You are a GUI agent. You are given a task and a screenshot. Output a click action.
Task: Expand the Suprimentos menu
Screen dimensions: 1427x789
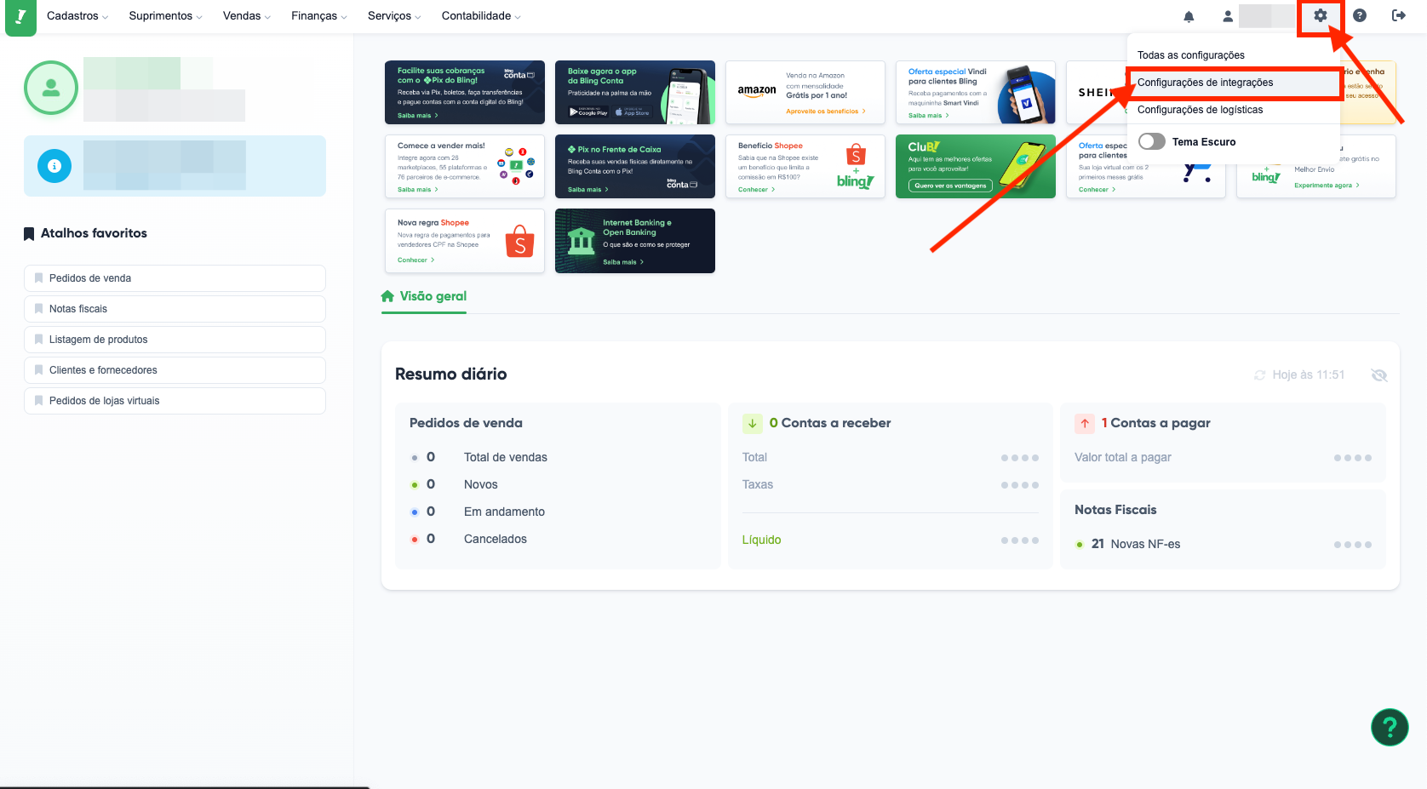166,16
